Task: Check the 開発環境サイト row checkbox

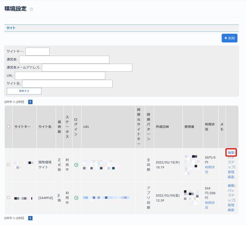Action: point(9,164)
